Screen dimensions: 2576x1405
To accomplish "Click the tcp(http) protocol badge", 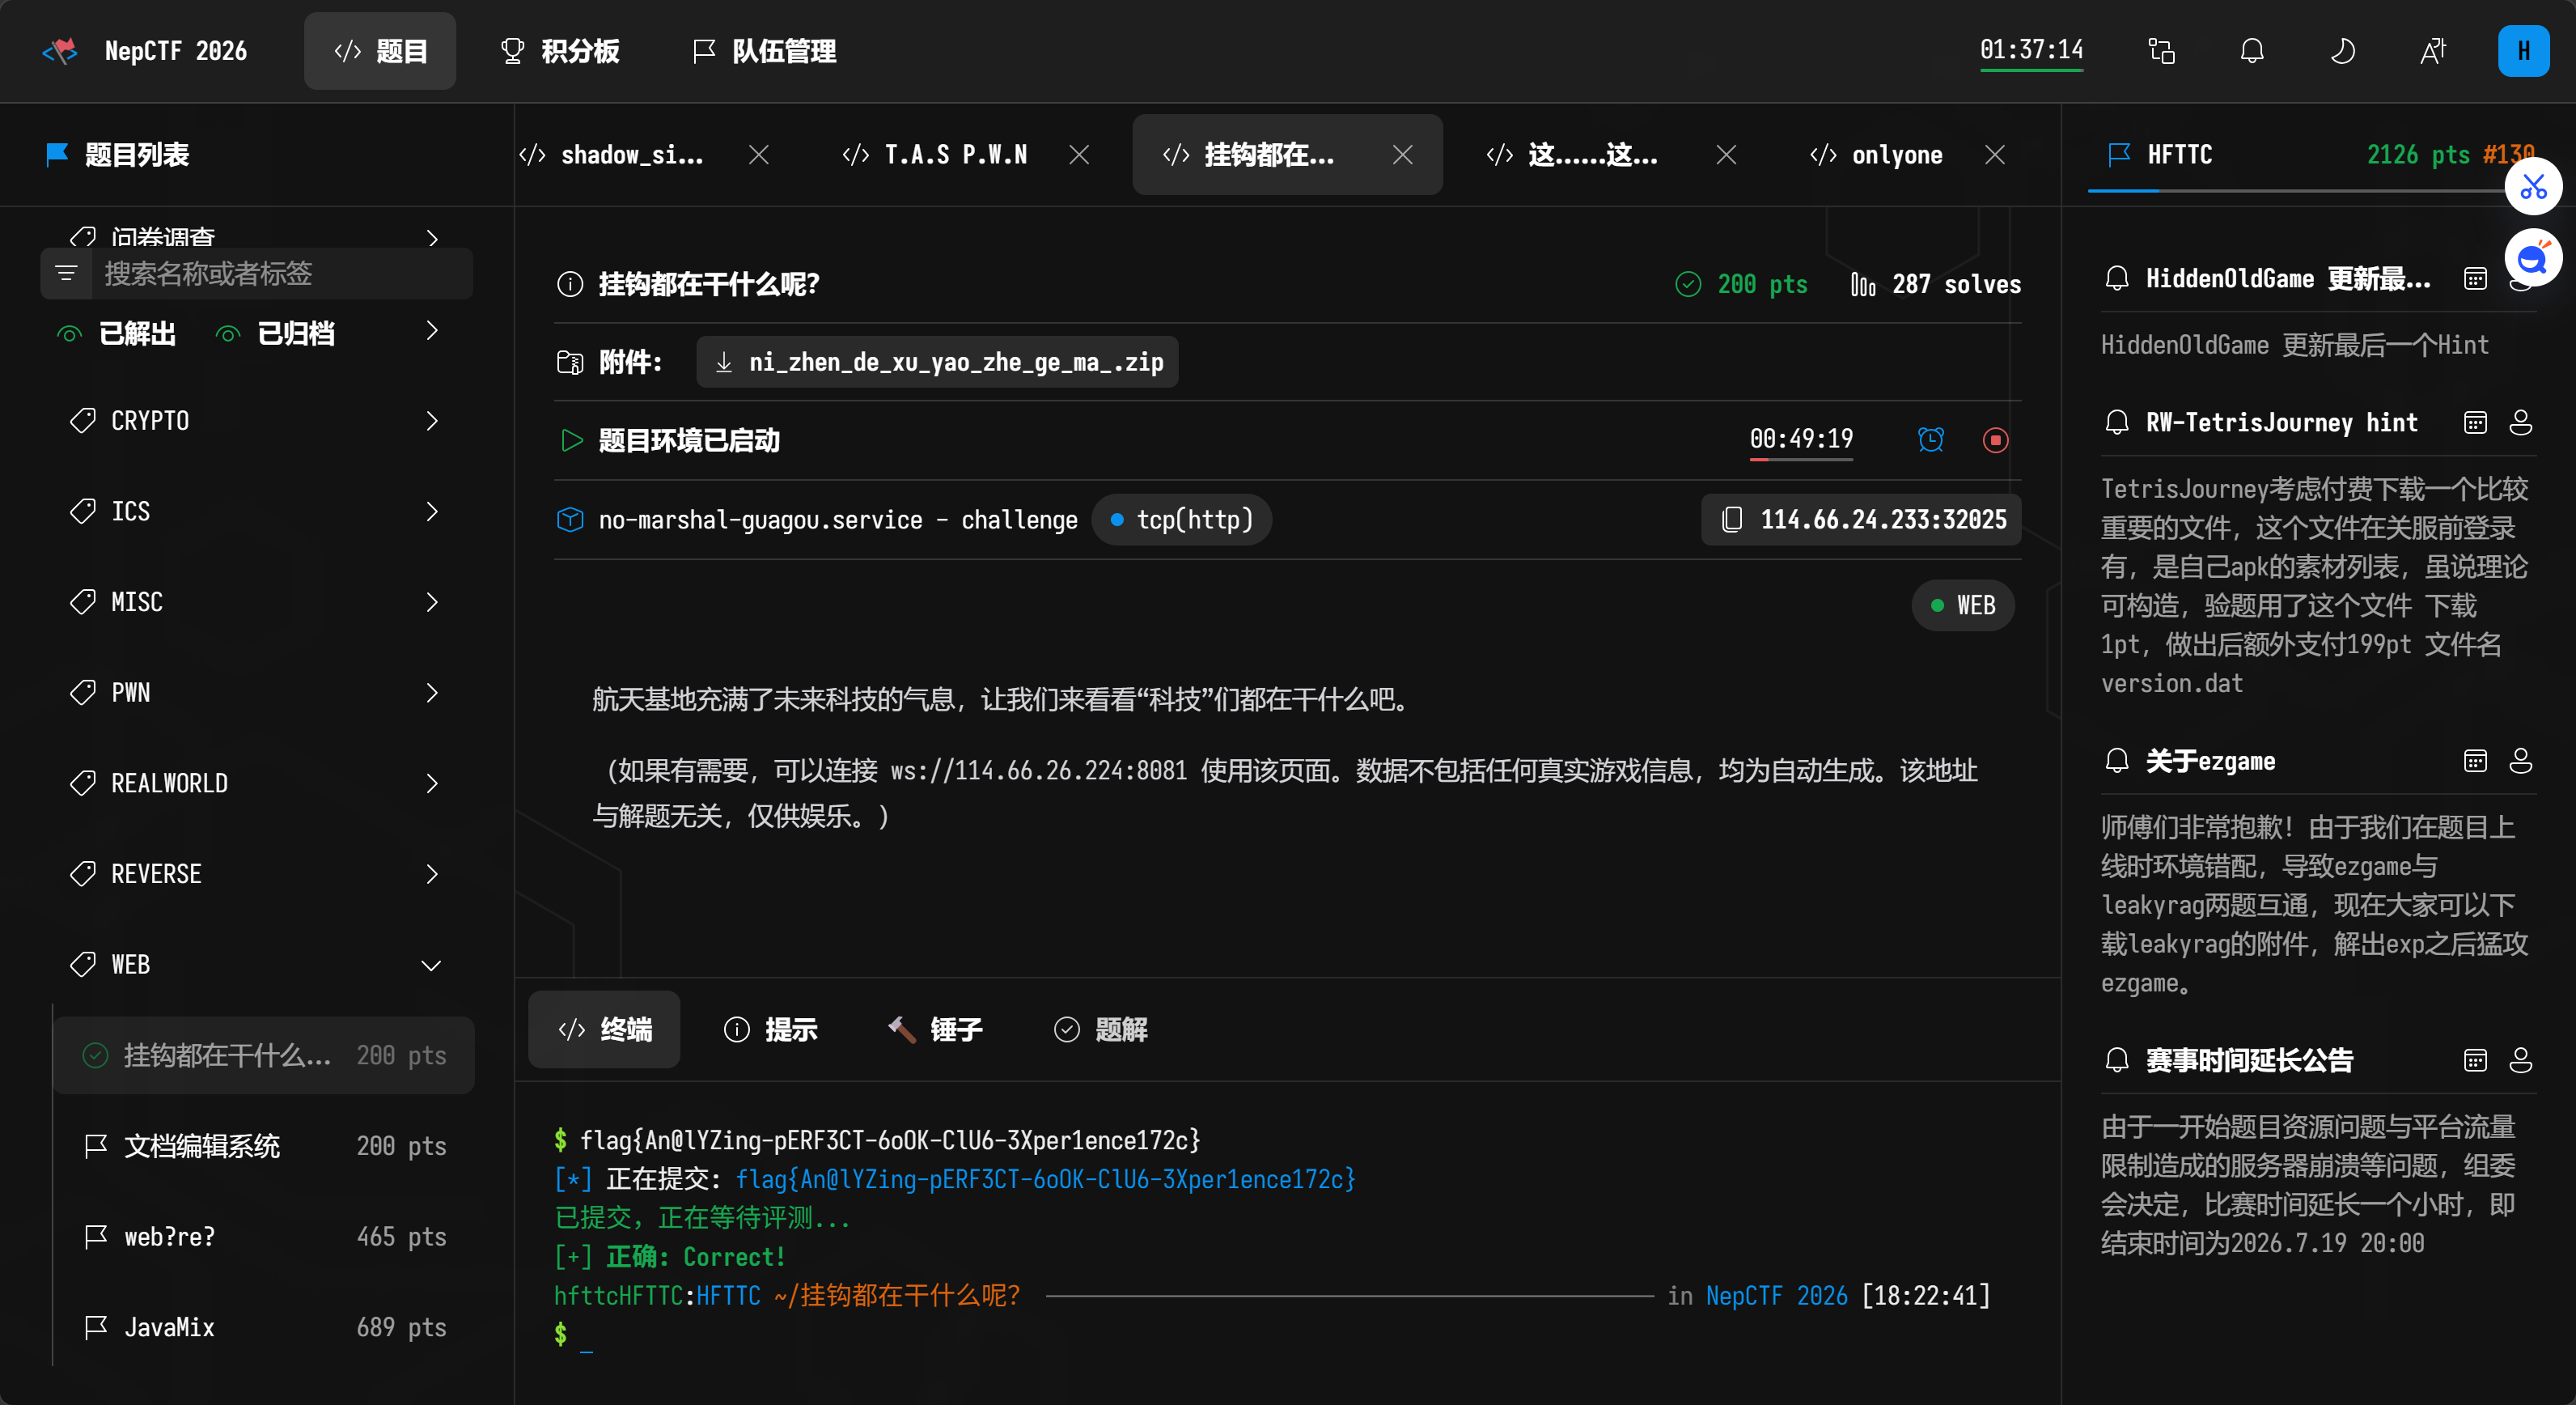I will coord(1182,520).
